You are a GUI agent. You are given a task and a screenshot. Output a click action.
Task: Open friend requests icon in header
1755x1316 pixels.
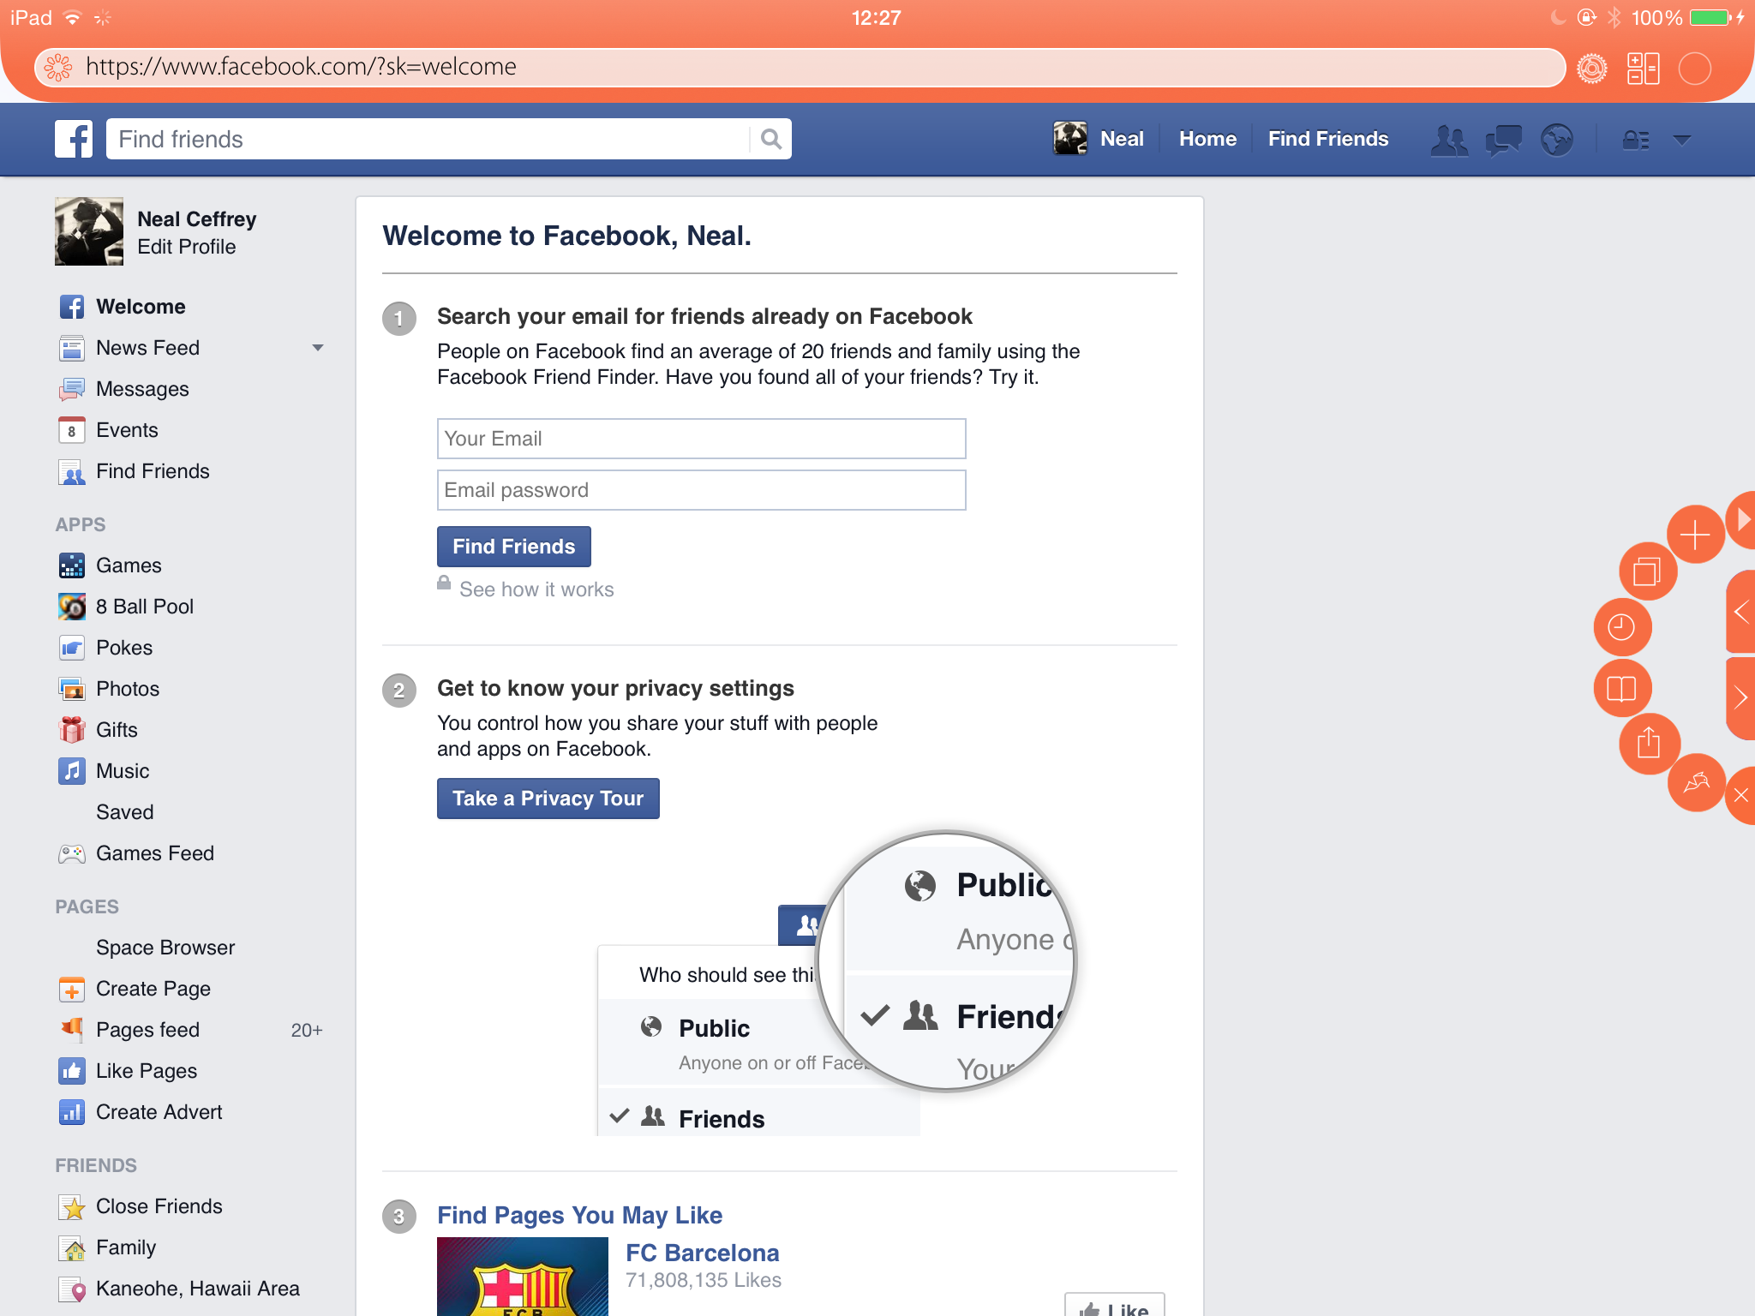click(1449, 139)
